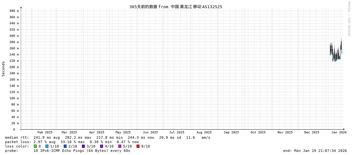Image resolution: width=352 pixels, height=155 pixels.
Task: Select the red 9/10 loss color swatch
Action: 138,146
